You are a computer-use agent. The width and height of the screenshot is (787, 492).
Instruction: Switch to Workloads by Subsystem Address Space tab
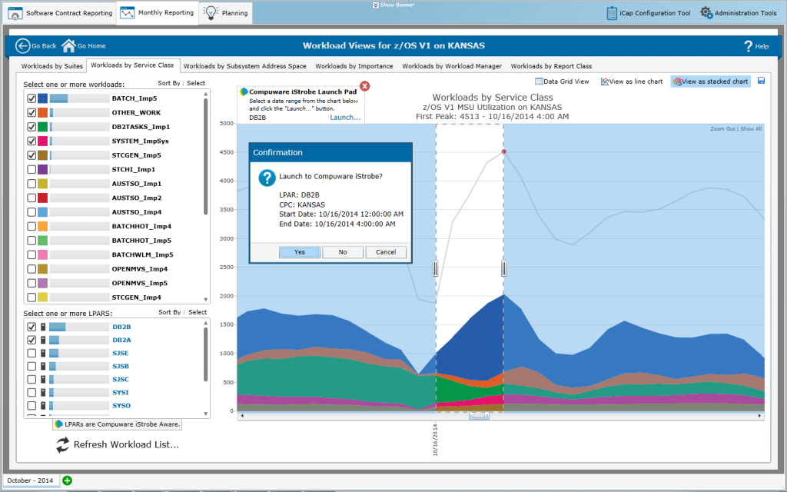(x=245, y=66)
